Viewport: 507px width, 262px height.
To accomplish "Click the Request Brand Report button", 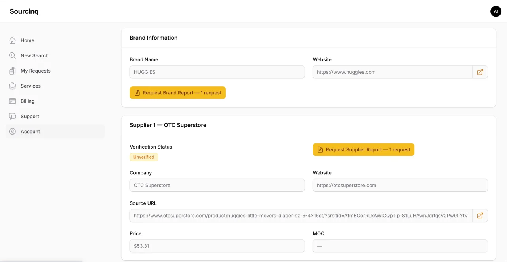I will coord(177,92).
